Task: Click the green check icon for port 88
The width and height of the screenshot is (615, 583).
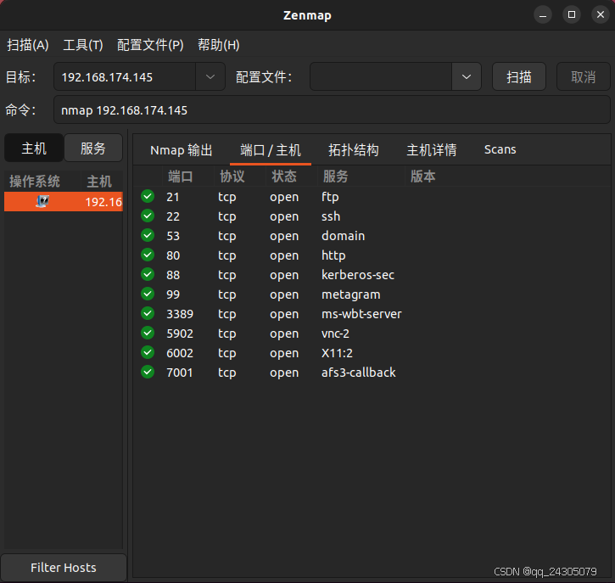Action: pos(148,274)
